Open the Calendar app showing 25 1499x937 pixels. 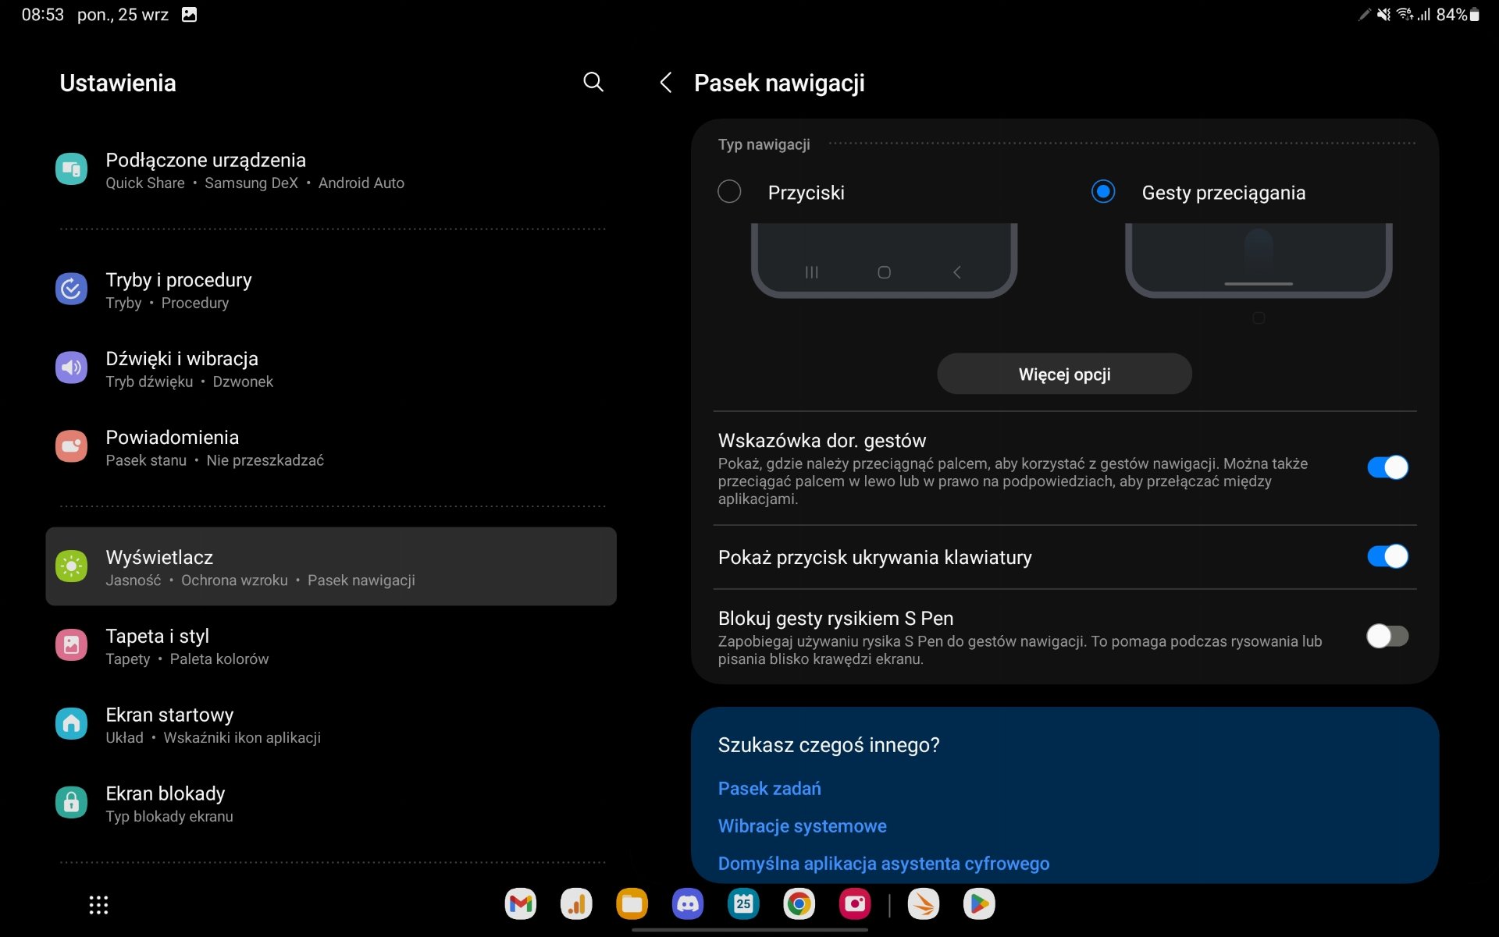[743, 904]
